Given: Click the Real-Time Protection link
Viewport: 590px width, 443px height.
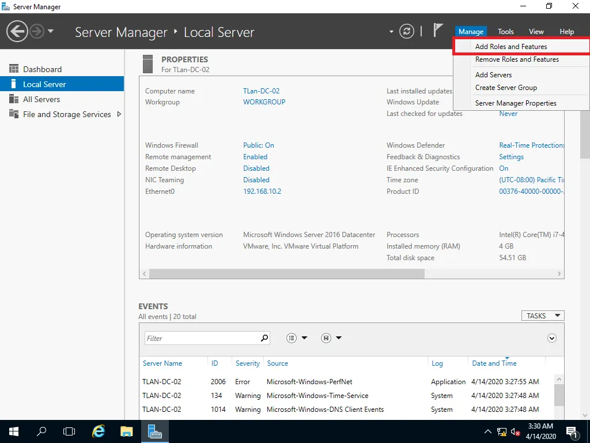Looking at the screenshot, I should (x=531, y=145).
